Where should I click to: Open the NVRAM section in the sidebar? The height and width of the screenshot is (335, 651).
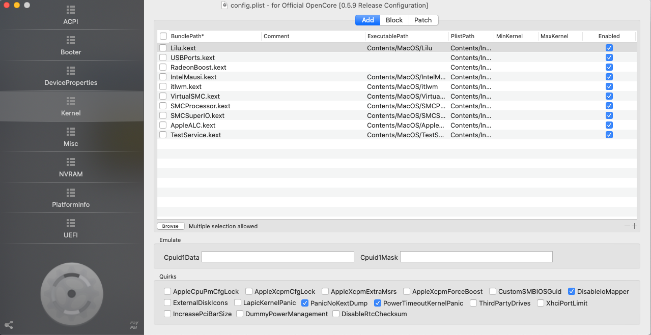pyautogui.click(x=71, y=168)
